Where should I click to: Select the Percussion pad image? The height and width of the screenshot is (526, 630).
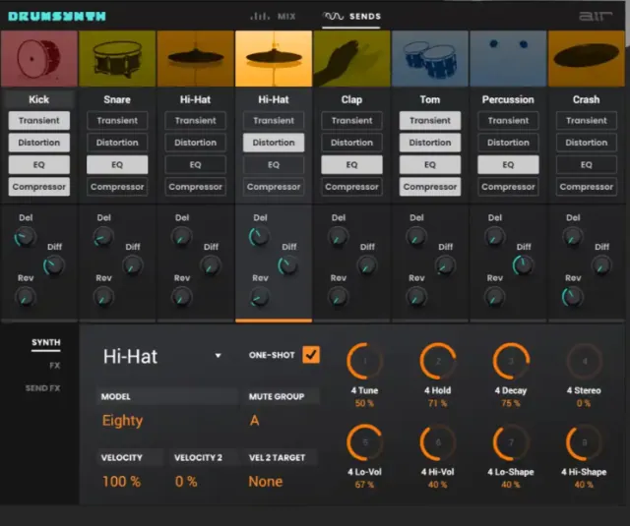[x=508, y=59]
